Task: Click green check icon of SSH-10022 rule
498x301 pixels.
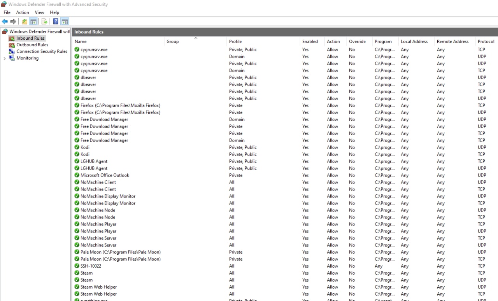Action: click(77, 266)
